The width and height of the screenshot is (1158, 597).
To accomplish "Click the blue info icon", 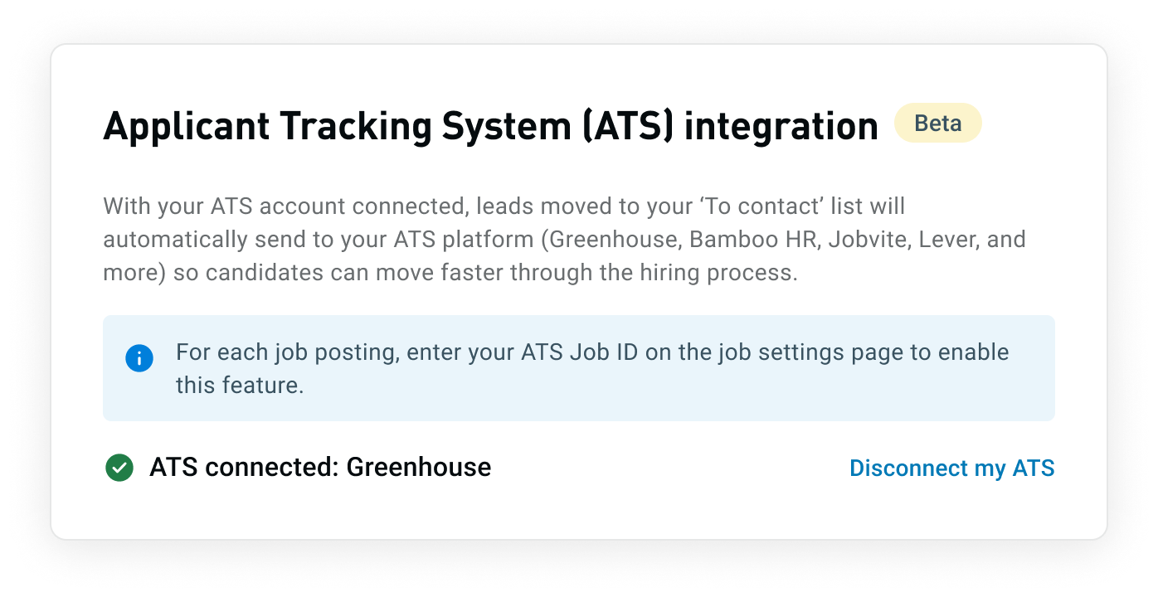I will coord(139,358).
